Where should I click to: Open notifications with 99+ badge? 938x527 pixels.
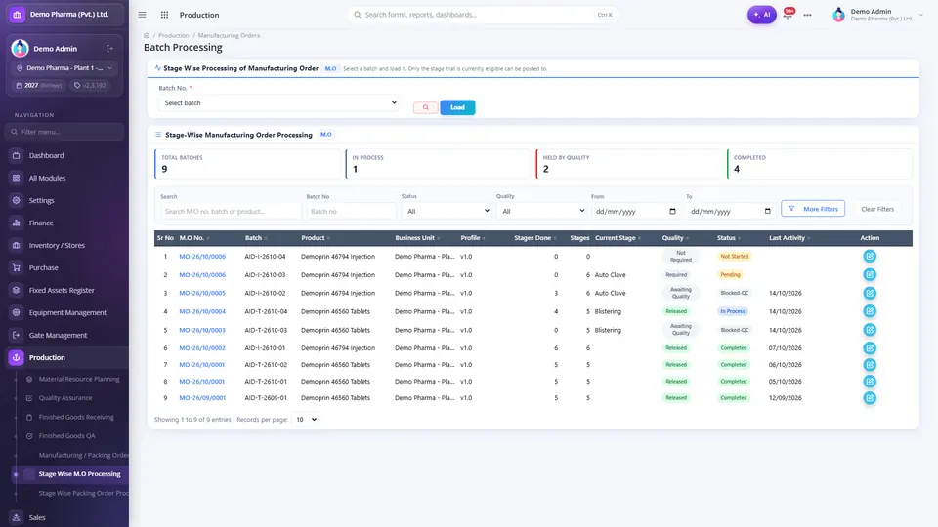(x=789, y=13)
